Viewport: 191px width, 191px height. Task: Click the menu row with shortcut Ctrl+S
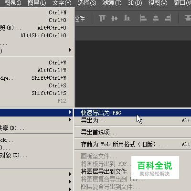tap(37, 85)
